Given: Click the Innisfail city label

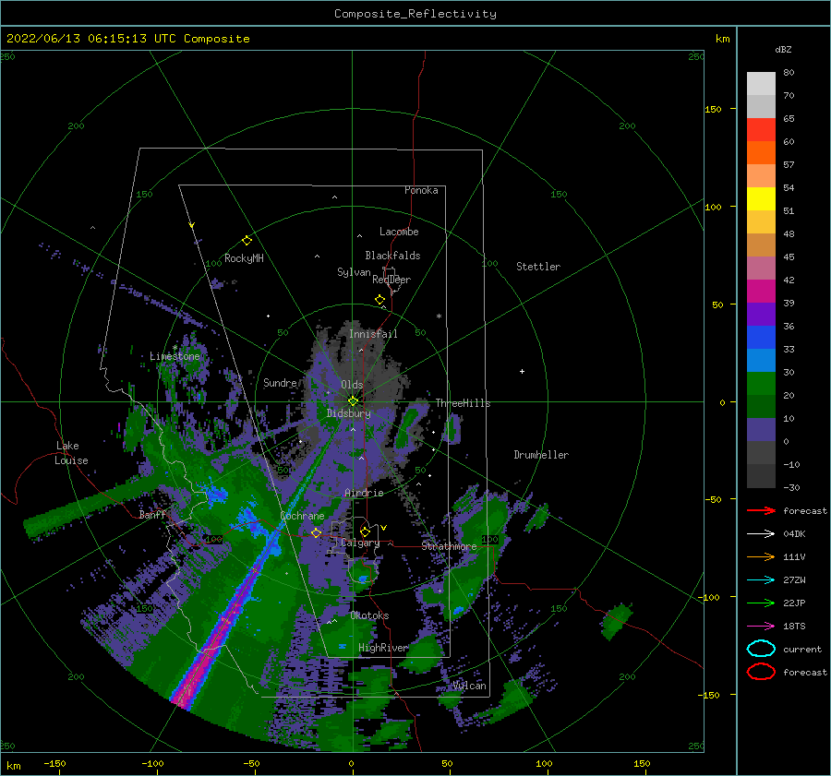Looking at the screenshot, I should coord(373,334).
